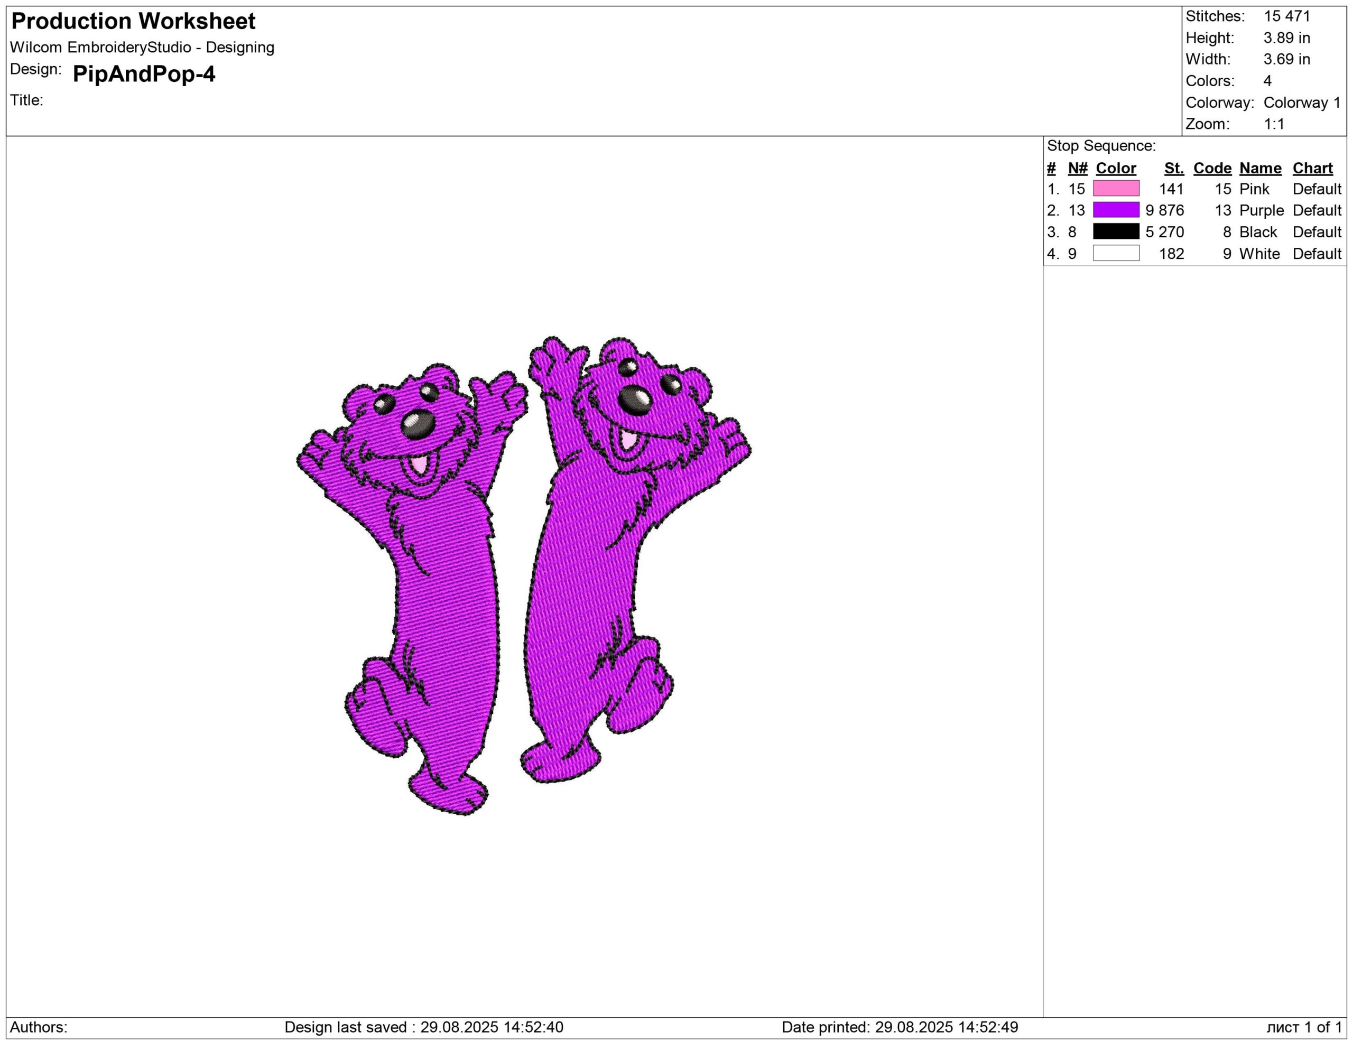Click the Design last saved timestamp
The height and width of the screenshot is (1041, 1353).
pyautogui.click(x=424, y=1027)
